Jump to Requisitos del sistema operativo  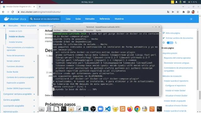(177, 58)
